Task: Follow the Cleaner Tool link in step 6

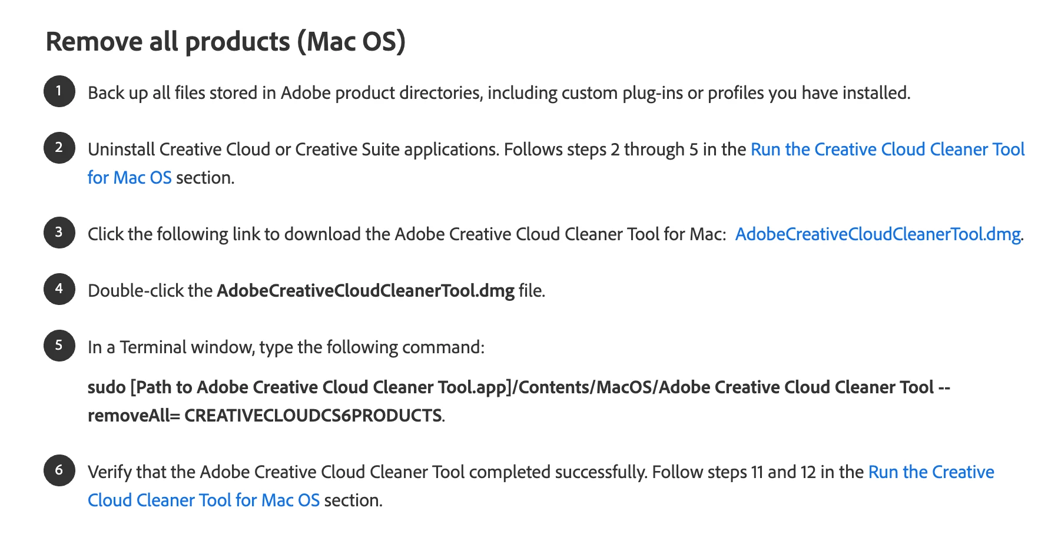Action: click(x=930, y=472)
